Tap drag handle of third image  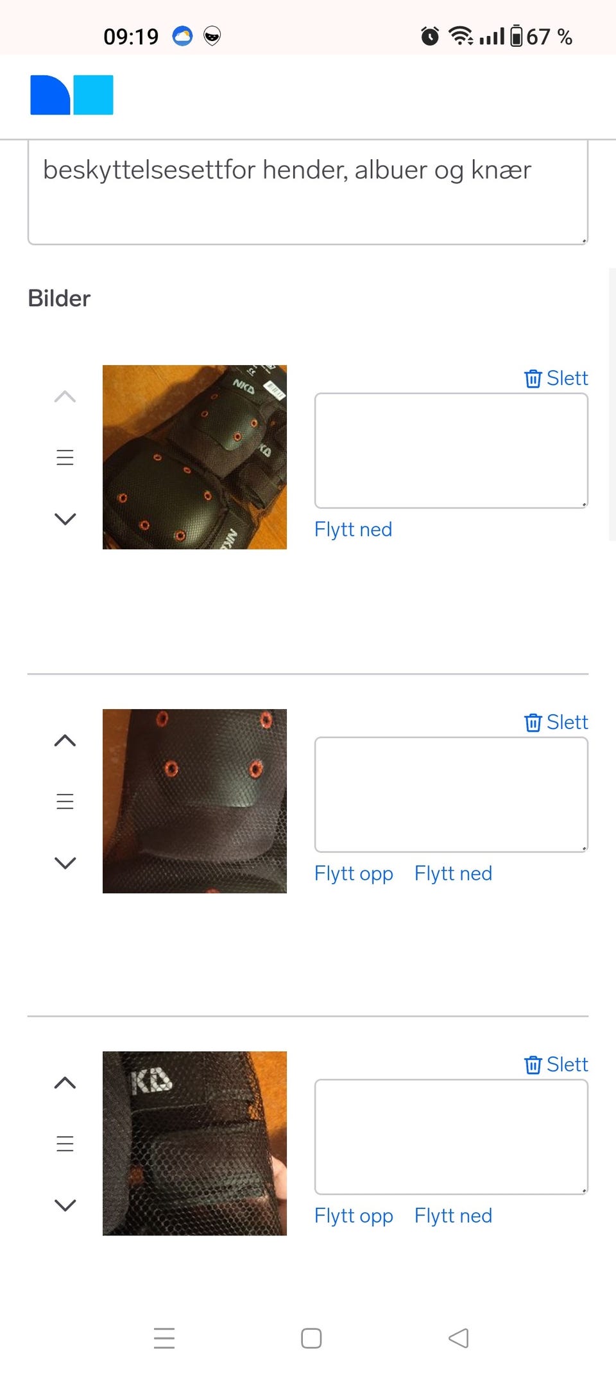(x=65, y=1144)
